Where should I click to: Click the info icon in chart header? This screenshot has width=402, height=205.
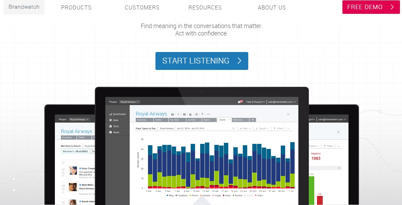point(233,129)
